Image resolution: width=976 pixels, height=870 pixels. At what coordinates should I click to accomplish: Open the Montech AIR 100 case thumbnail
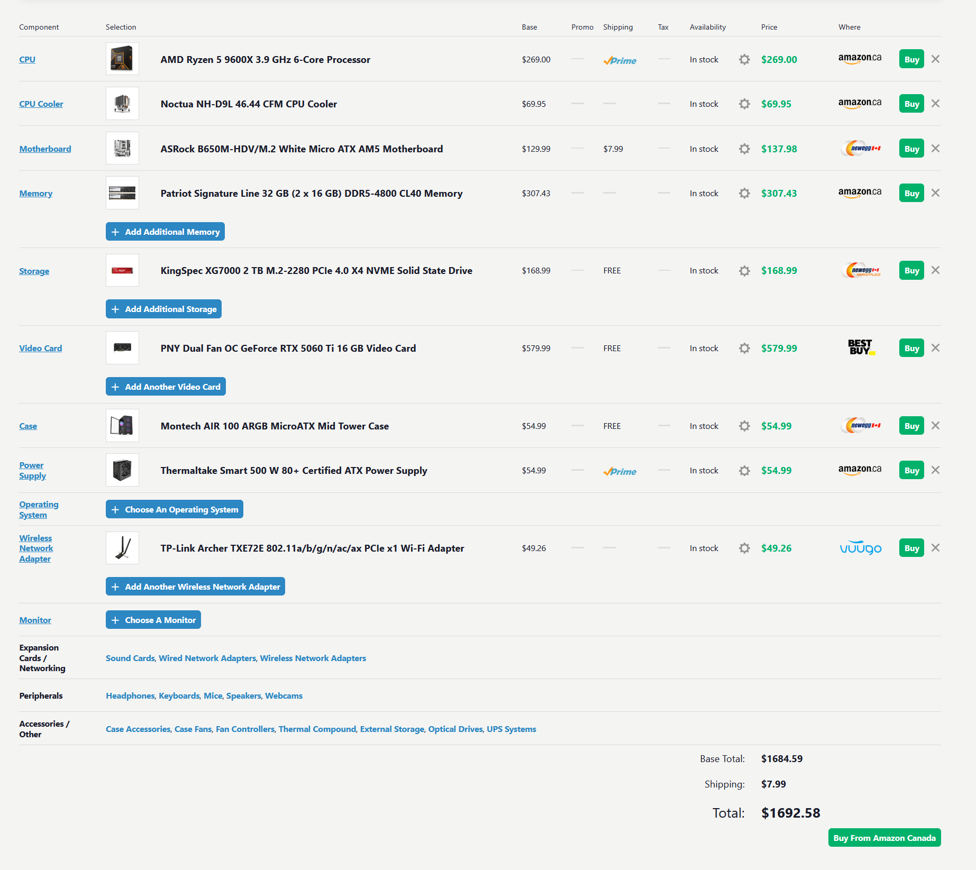122,425
